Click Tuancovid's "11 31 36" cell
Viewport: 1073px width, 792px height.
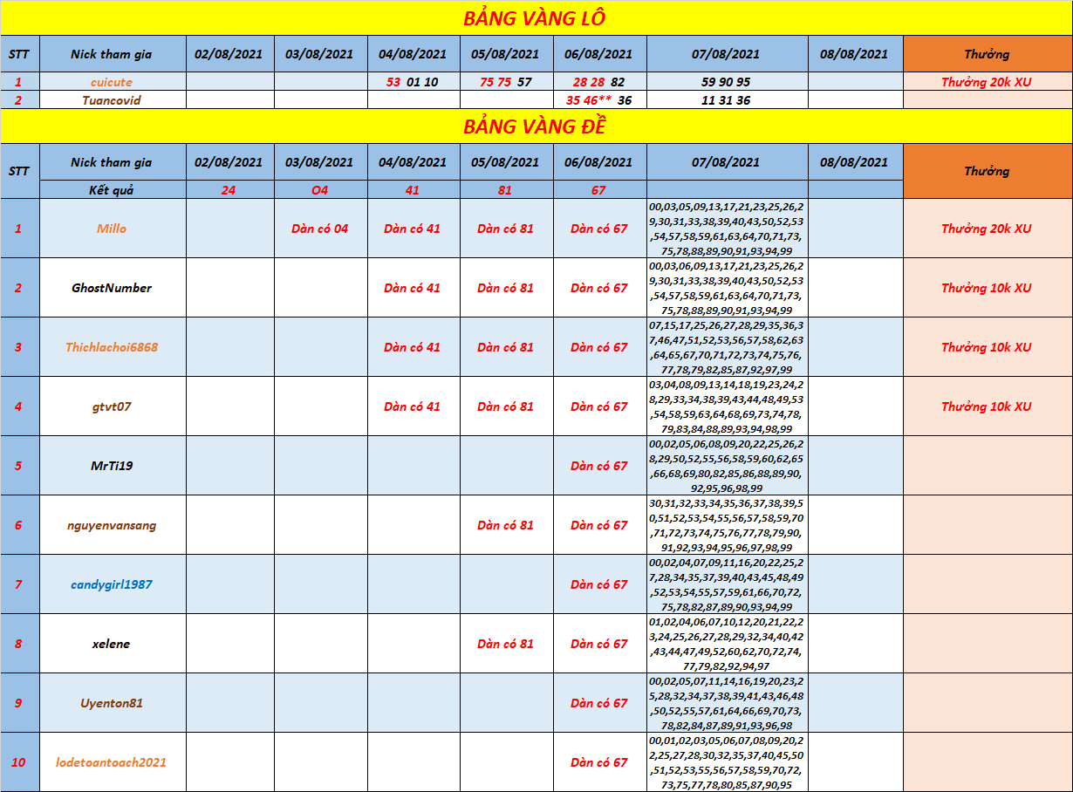pos(726,100)
